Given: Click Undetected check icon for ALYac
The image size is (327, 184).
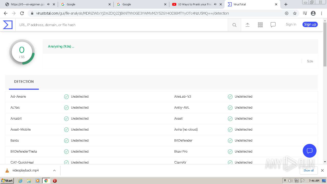Looking at the screenshot, I should tap(66, 108).
